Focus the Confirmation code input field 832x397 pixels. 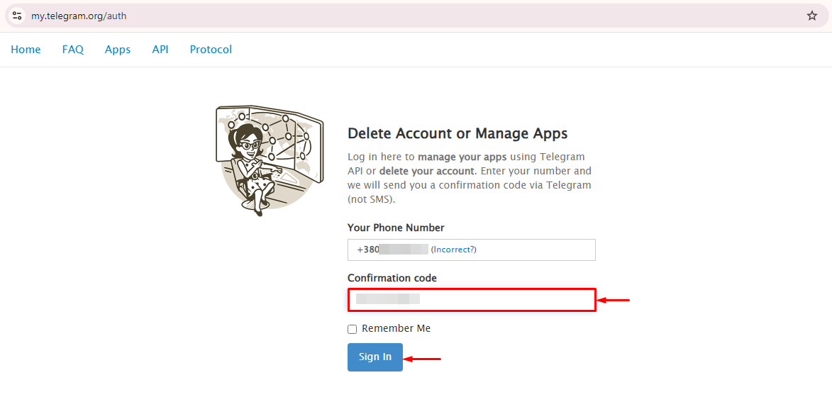[x=472, y=300]
